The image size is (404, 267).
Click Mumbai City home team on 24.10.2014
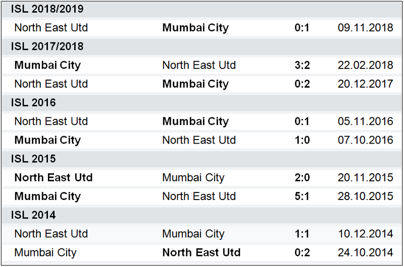(x=45, y=253)
